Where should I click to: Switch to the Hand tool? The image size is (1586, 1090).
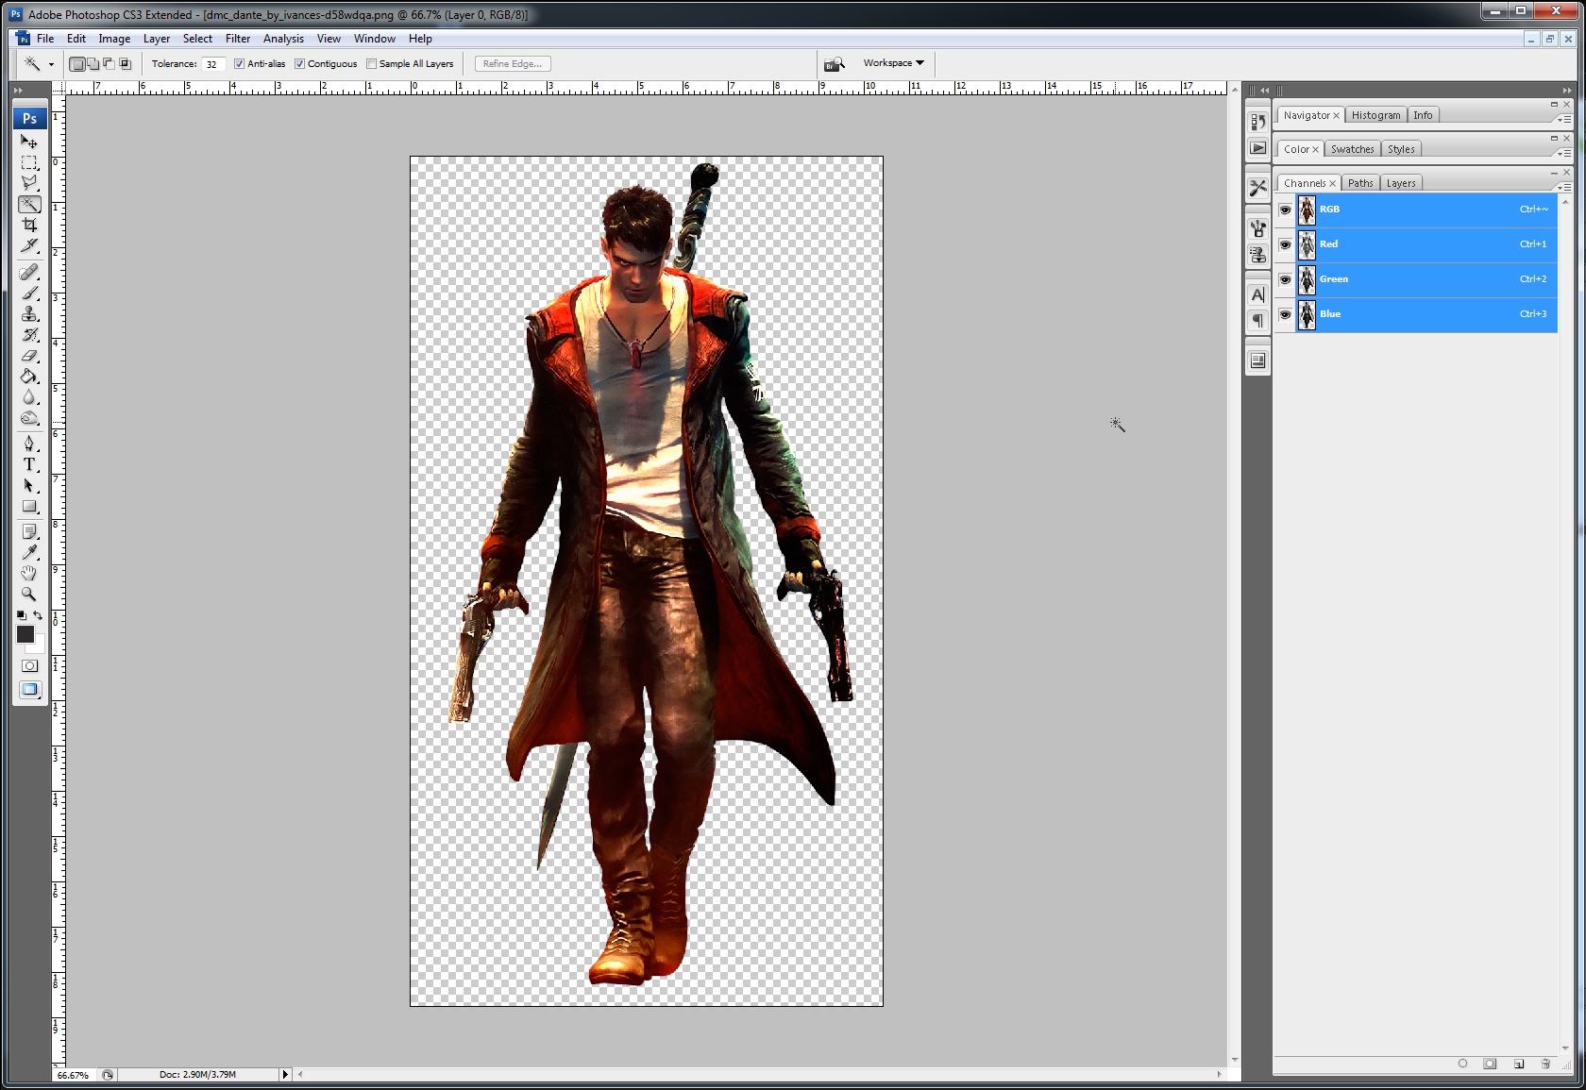(29, 573)
